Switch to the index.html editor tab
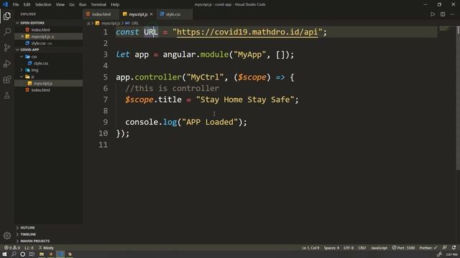Image resolution: width=460 pixels, height=258 pixels. pyautogui.click(x=101, y=14)
